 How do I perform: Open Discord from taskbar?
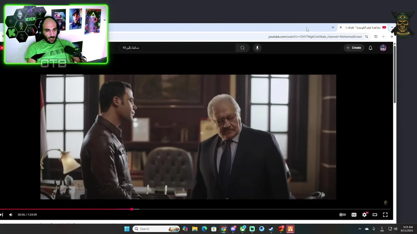pos(233,229)
